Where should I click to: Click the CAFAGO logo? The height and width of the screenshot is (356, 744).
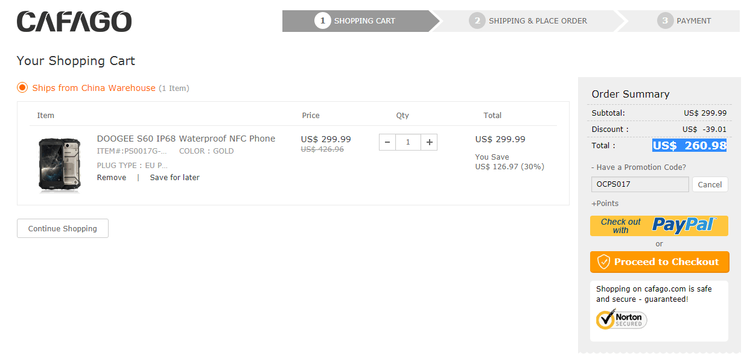[x=74, y=22]
